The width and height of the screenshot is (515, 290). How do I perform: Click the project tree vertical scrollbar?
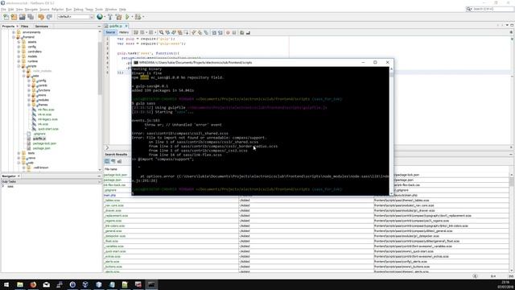[100, 100]
